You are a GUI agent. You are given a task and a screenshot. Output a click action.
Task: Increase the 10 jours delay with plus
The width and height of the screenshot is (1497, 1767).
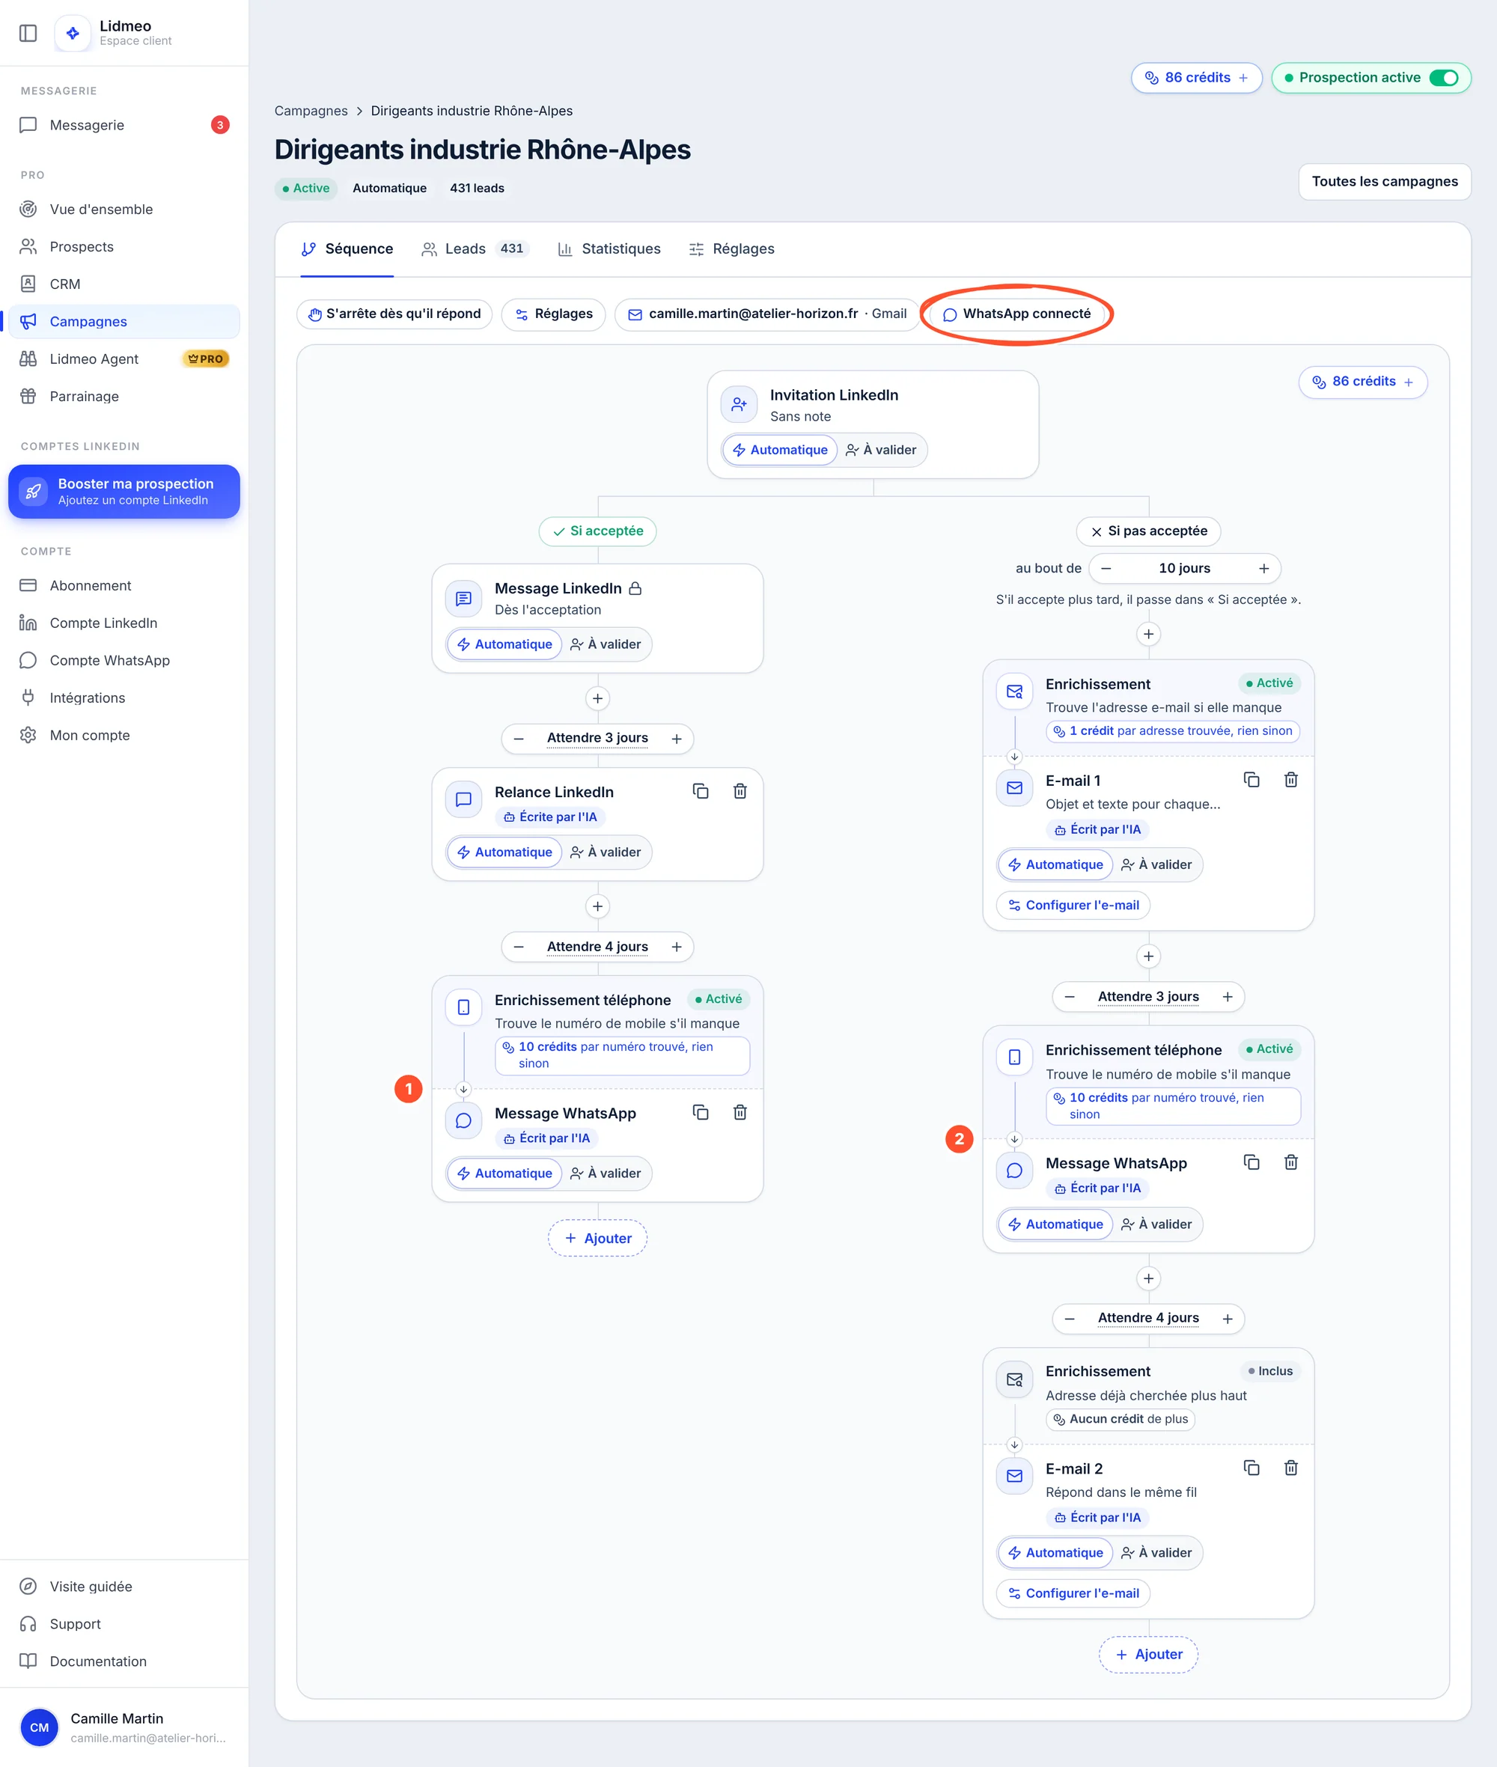tap(1263, 568)
